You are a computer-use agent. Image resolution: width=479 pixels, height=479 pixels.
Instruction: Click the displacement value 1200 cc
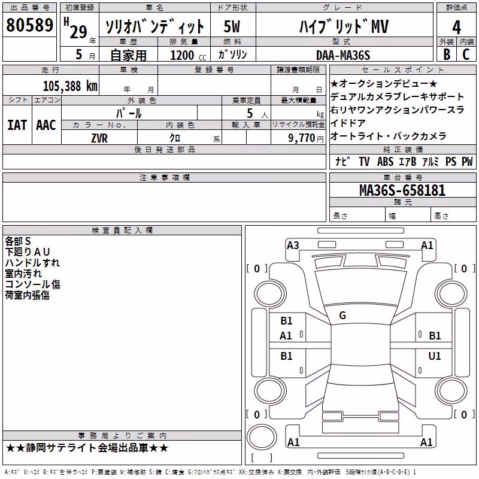click(188, 55)
